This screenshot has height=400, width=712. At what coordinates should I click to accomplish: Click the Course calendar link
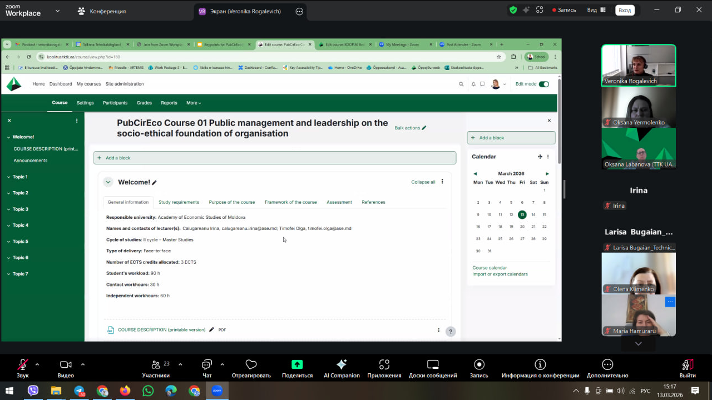pyautogui.click(x=489, y=268)
